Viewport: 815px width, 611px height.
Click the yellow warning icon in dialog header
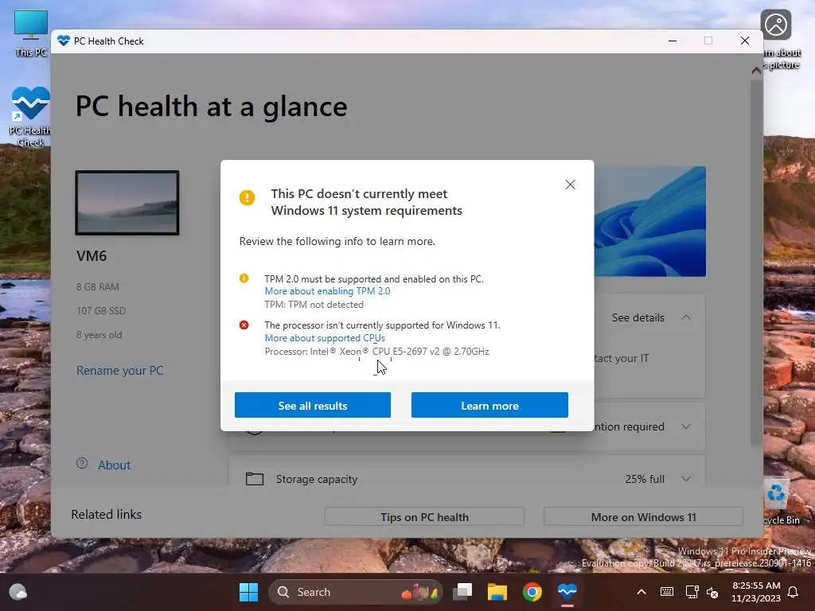click(x=247, y=197)
